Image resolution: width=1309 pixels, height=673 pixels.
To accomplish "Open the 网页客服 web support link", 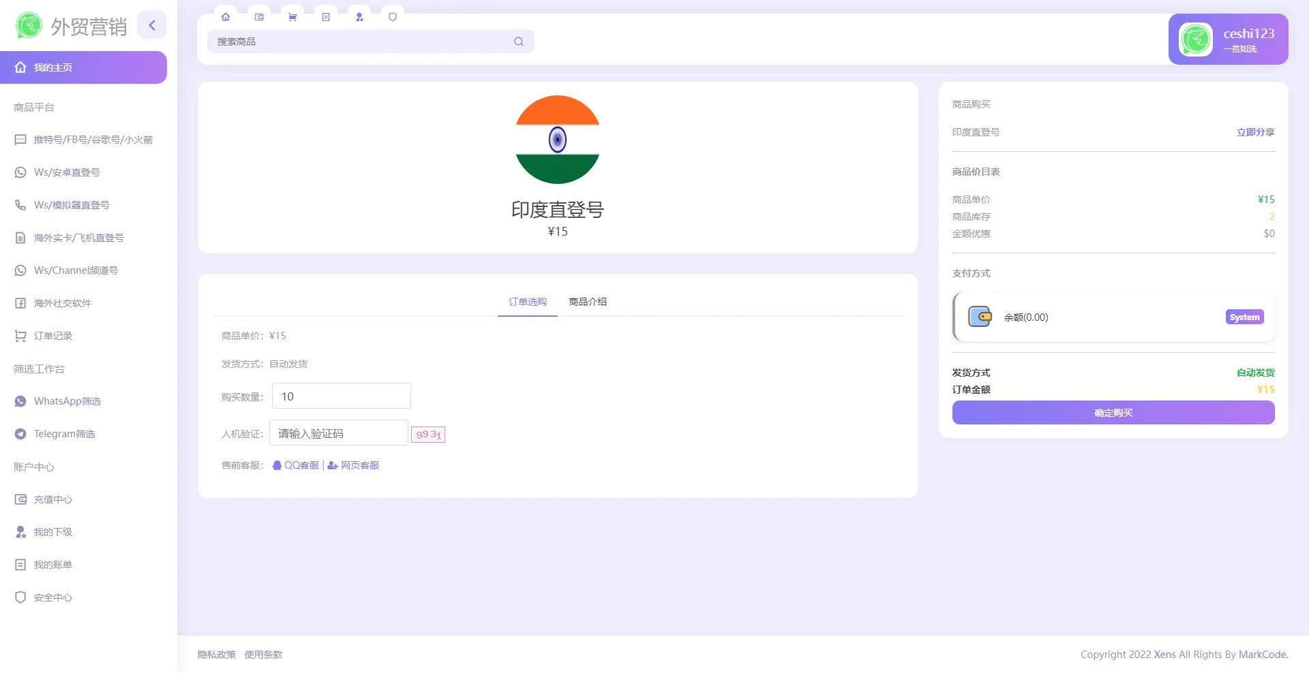I will pos(353,465).
